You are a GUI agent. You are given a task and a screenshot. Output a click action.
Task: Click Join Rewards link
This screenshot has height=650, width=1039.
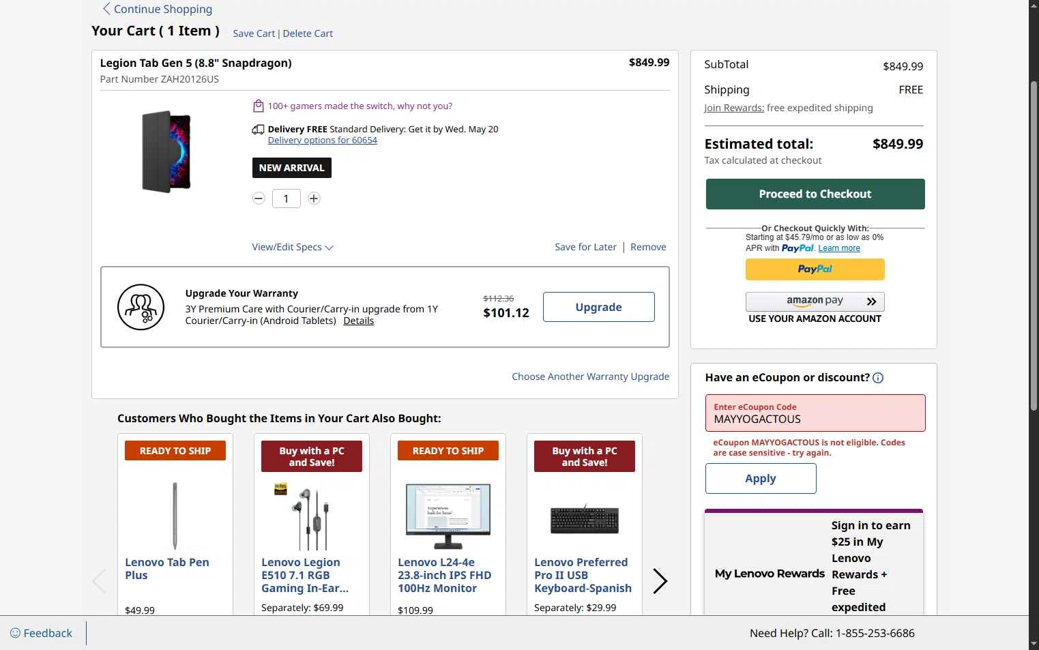[734, 108]
